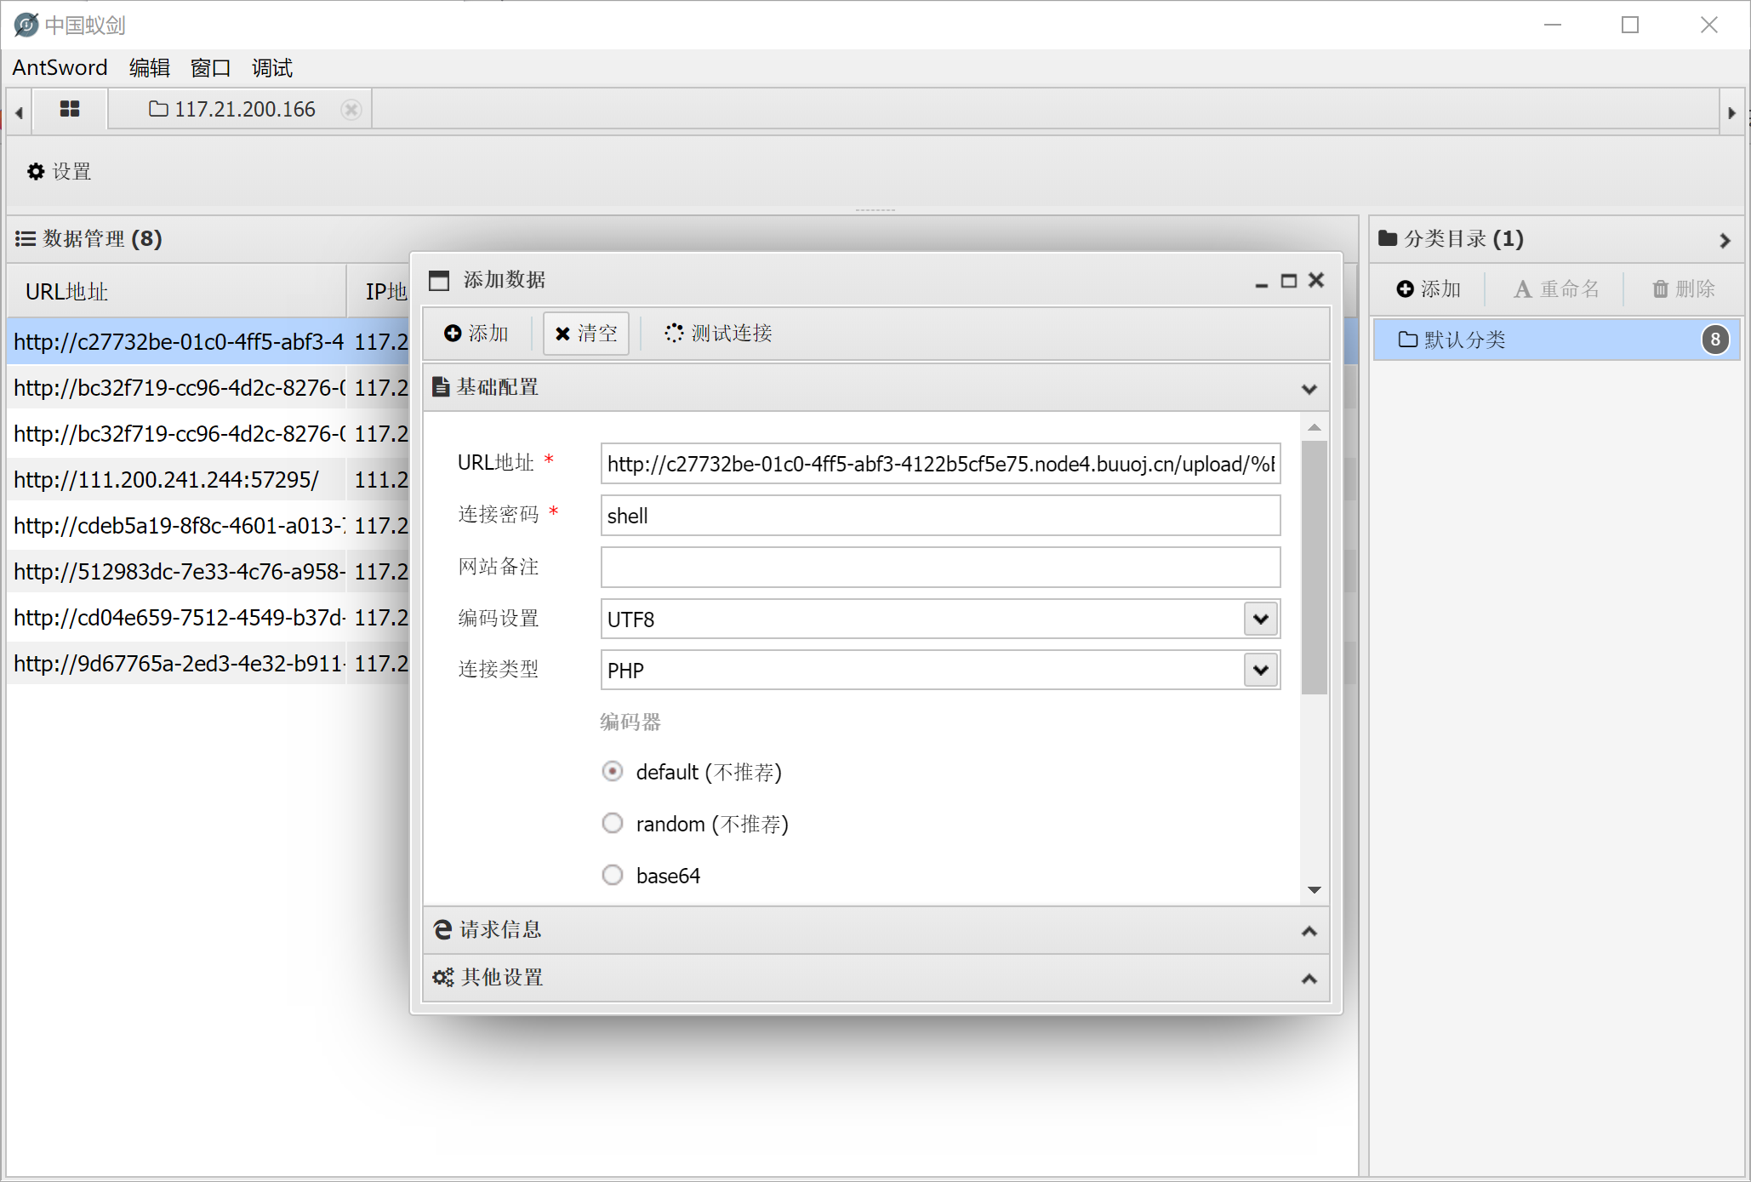Click the 请求信息 browser icon
The height and width of the screenshot is (1182, 1751).
click(x=442, y=929)
